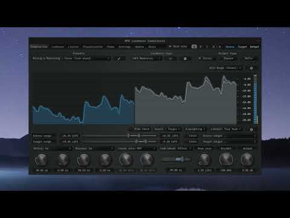
Task: Open the Settings tab
Action: tap(124, 47)
